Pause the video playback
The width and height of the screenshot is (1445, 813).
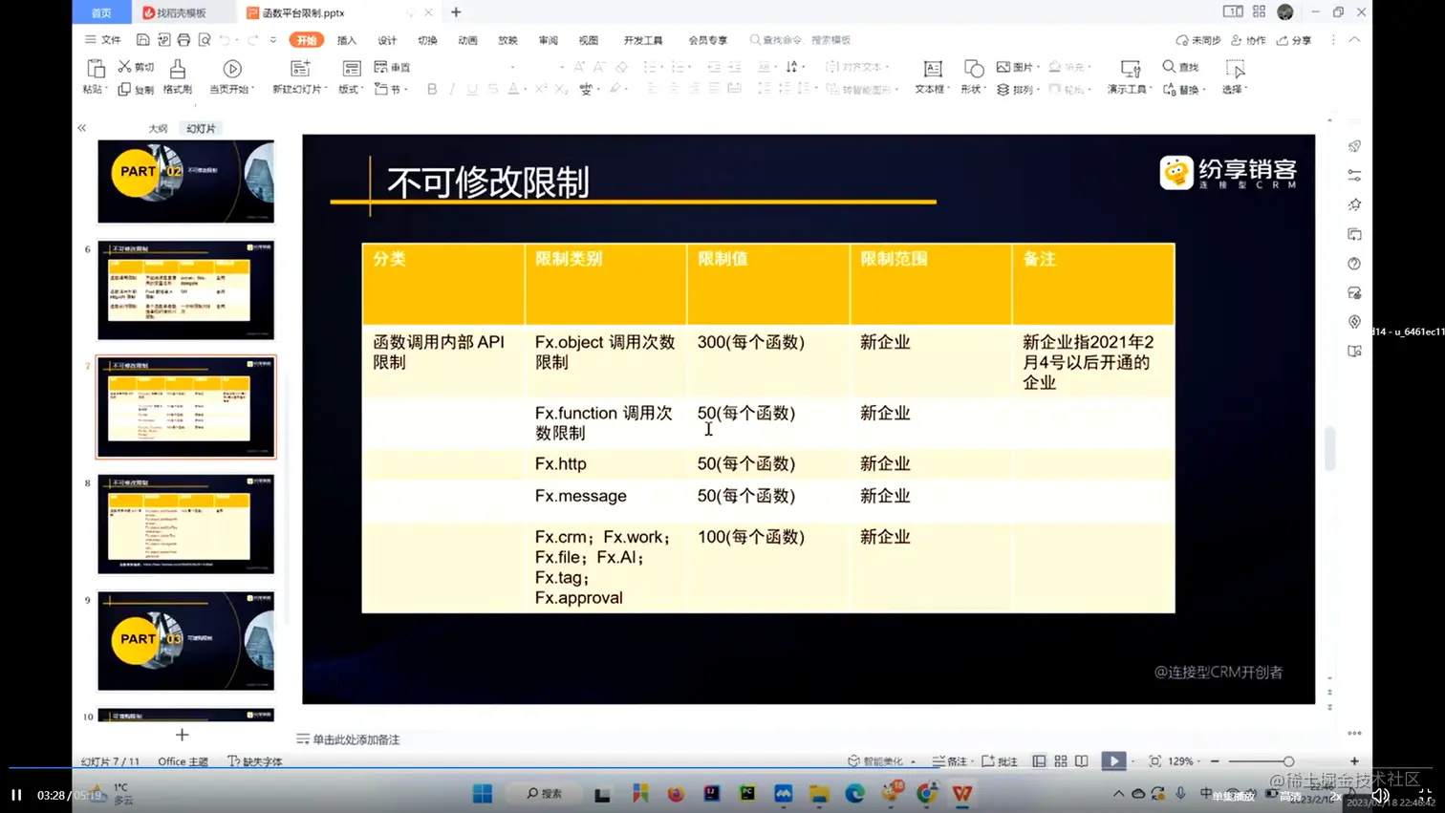[x=16, y=795]
